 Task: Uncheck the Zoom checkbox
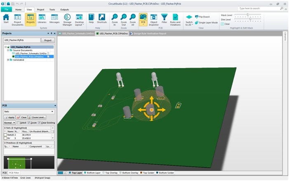29,123
